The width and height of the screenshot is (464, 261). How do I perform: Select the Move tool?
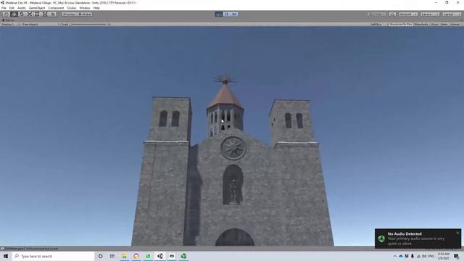click(14, 14)
